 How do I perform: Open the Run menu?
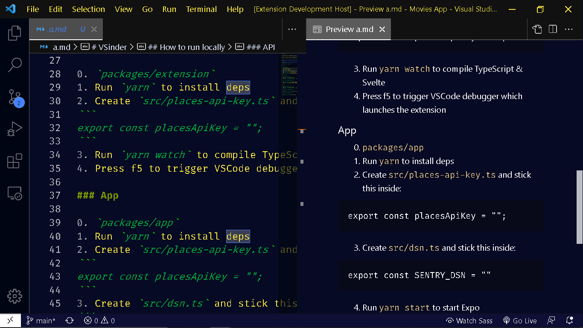(169, 9)
